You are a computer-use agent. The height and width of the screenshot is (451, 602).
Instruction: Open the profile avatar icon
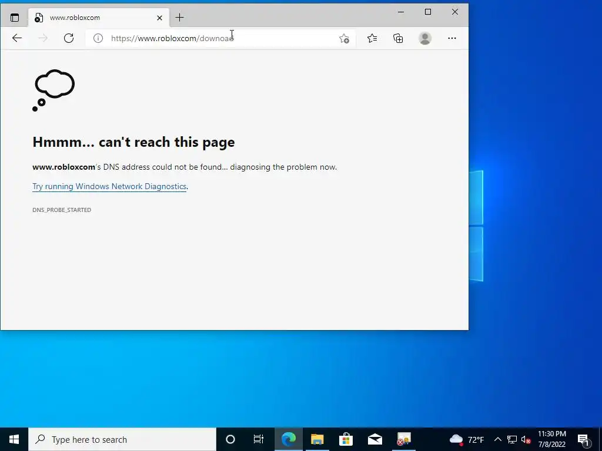click(424, 38)
